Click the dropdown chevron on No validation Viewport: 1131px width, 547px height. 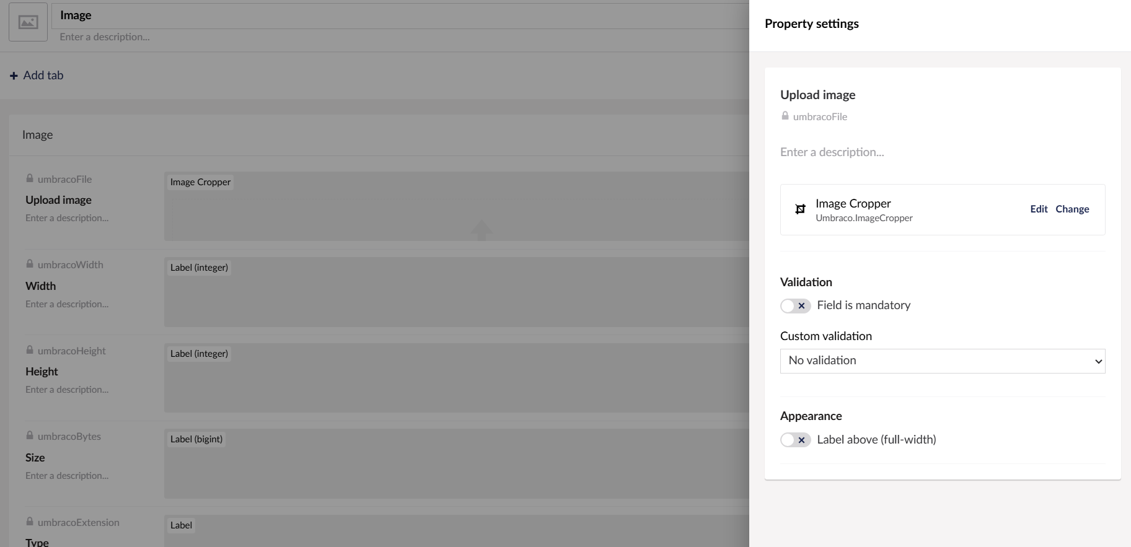pos(1098,361)
